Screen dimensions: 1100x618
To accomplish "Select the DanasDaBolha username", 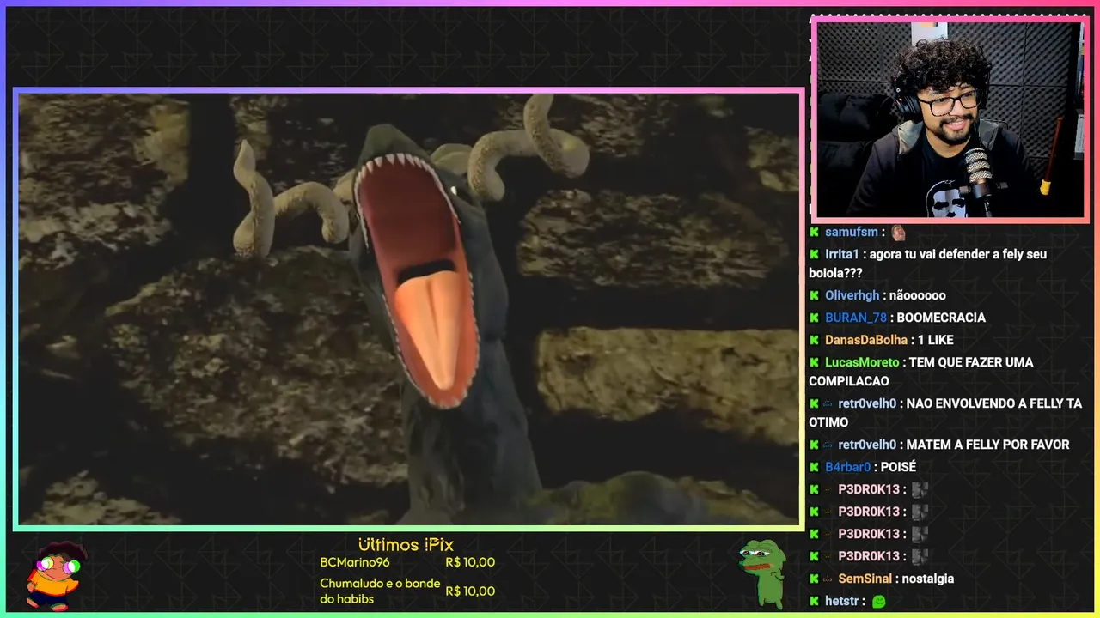I will click(x=866, y=340).
